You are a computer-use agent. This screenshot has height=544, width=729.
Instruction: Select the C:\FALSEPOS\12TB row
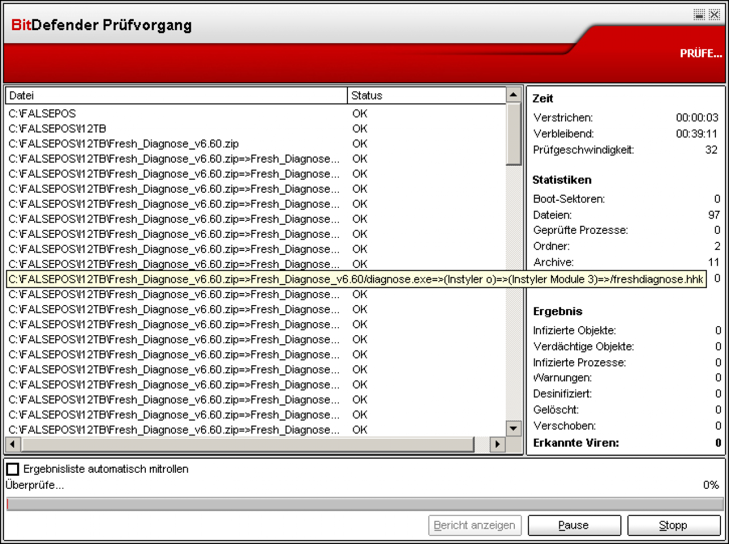(255, 129)
